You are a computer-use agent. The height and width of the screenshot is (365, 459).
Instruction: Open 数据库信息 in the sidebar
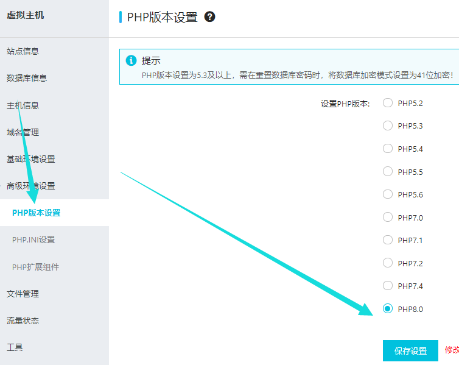[27, 78]
